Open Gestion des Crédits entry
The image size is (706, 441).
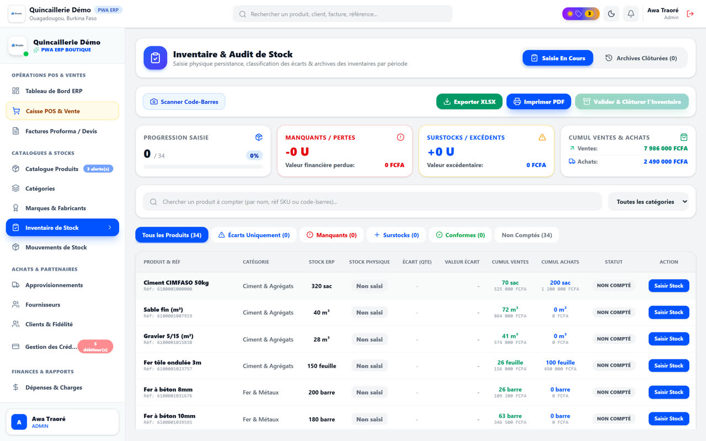pyautogui.click(x=62, y=347)
